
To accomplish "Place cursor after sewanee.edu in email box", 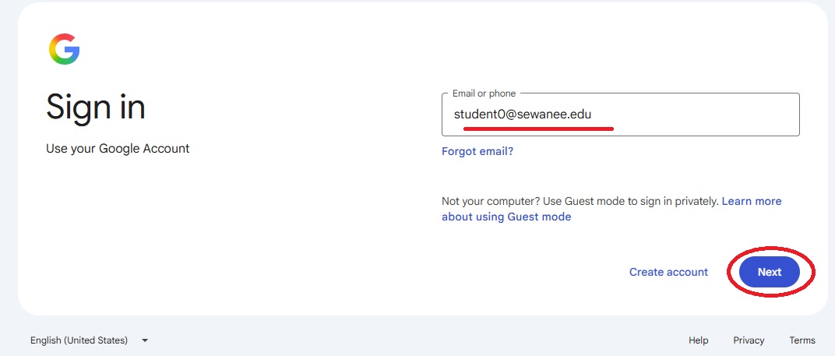I will 593,115.
